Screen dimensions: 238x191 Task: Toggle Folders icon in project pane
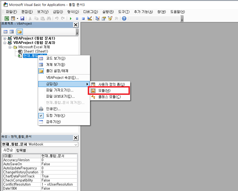[x=20, y=32]
